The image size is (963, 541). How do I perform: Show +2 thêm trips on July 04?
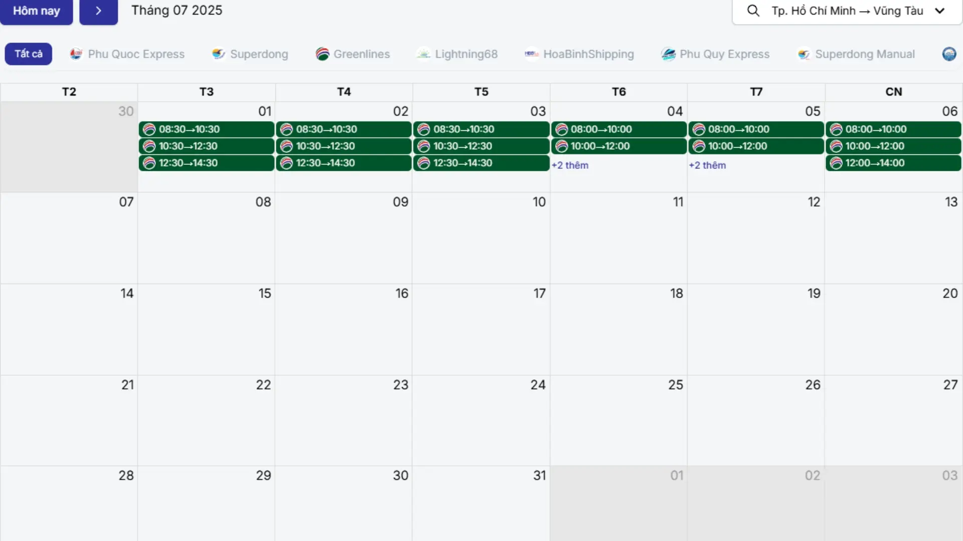pyautogui.click(x=570, y=165)
